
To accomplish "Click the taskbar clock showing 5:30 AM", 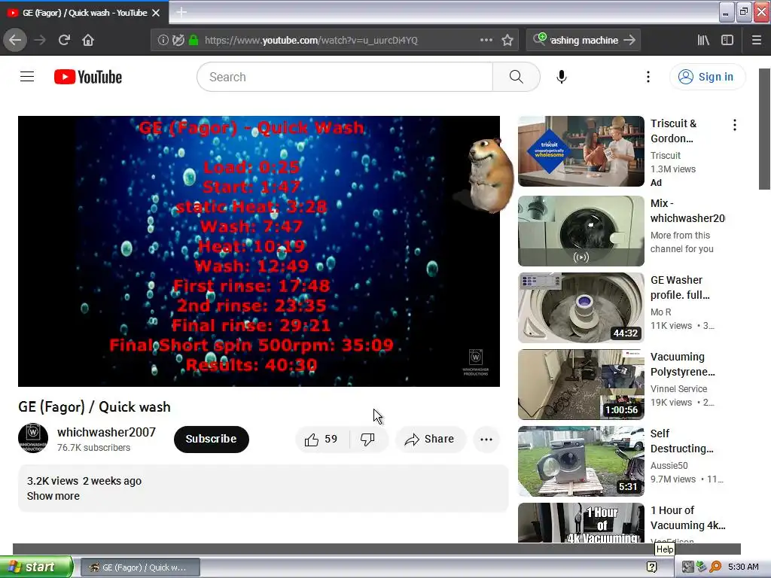I will point(743,567).
